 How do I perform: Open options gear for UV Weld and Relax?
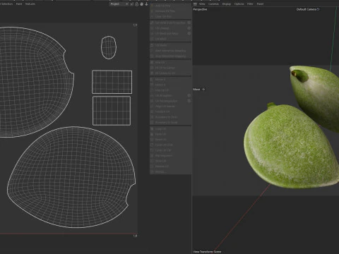pos(189,34)
